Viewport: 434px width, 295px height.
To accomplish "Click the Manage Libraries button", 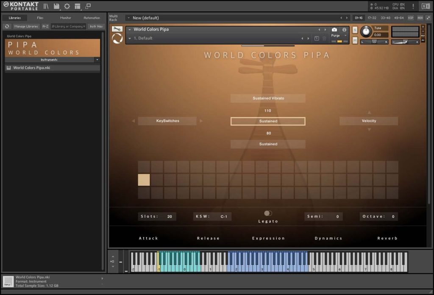I will pos(26,26).
